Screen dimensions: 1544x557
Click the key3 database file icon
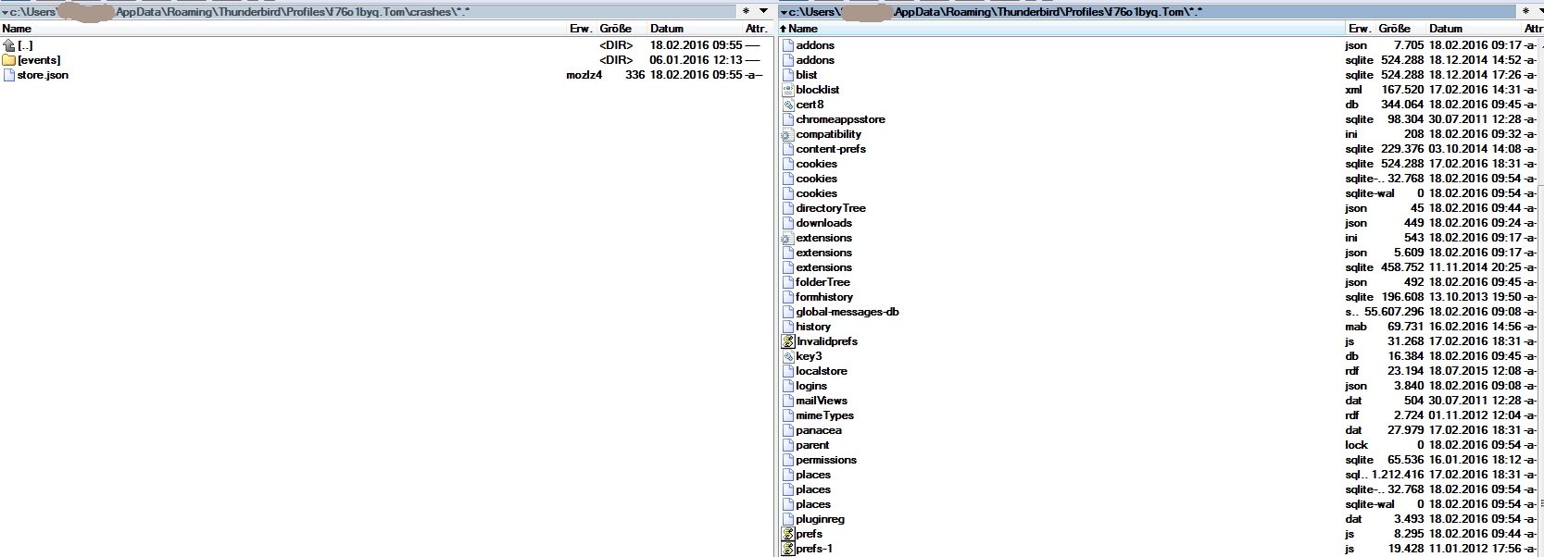tap(788, 356)
